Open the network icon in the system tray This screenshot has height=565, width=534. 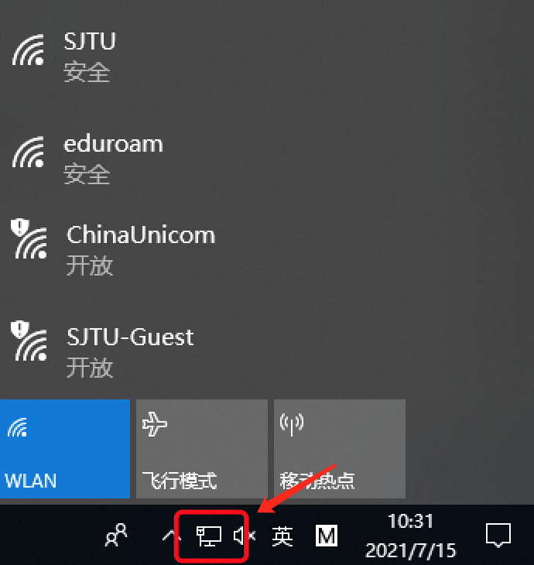tap(209, 536)
